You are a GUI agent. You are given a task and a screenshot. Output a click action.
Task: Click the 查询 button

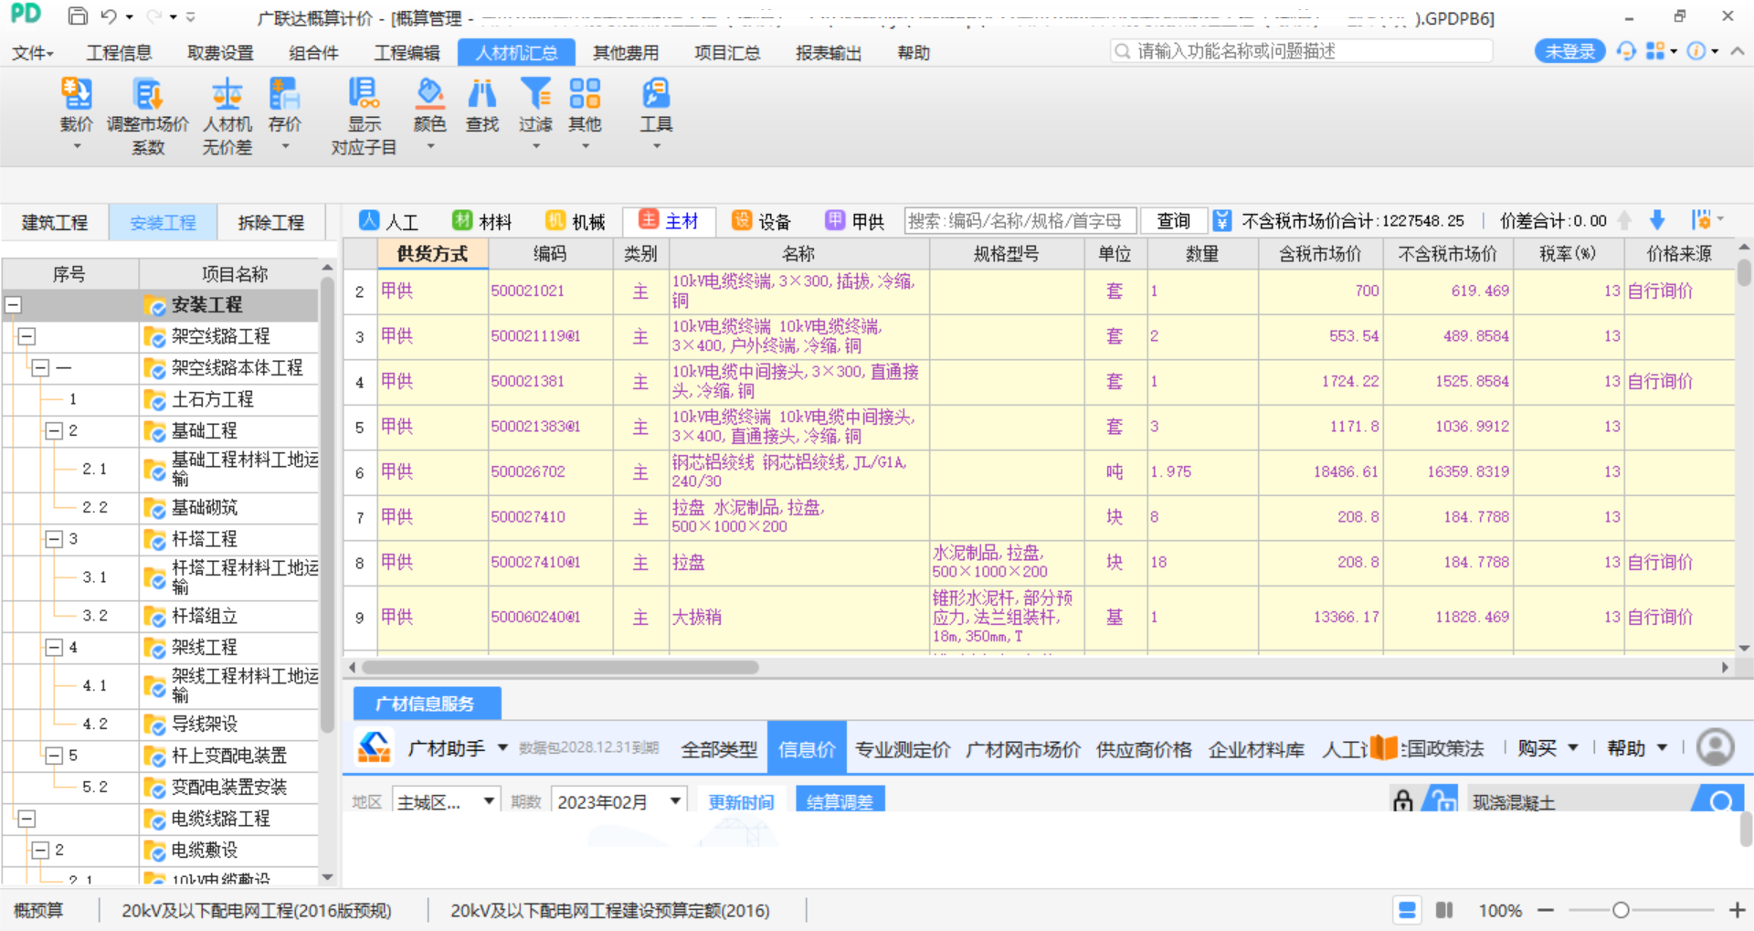point(1174,220)
